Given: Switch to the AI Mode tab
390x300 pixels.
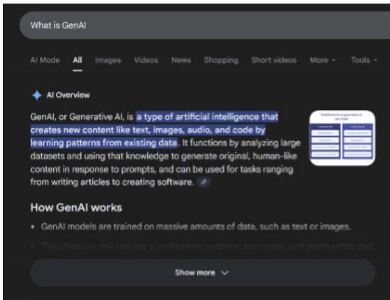Looking at the screenshot, I should click(x=45, y=60).
